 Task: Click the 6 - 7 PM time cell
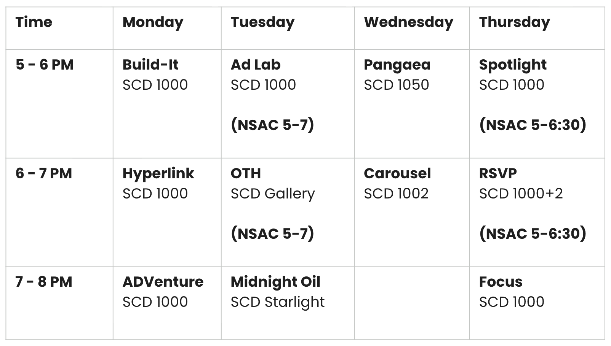[x=59, y=212]
